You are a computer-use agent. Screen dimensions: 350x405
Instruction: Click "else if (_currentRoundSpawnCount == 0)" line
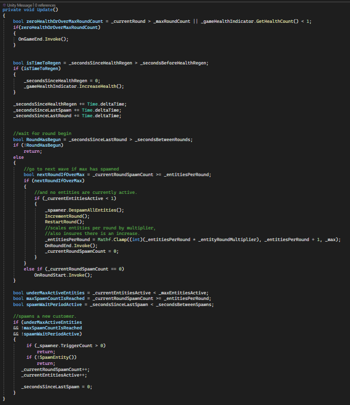click(x=74, y=269)
